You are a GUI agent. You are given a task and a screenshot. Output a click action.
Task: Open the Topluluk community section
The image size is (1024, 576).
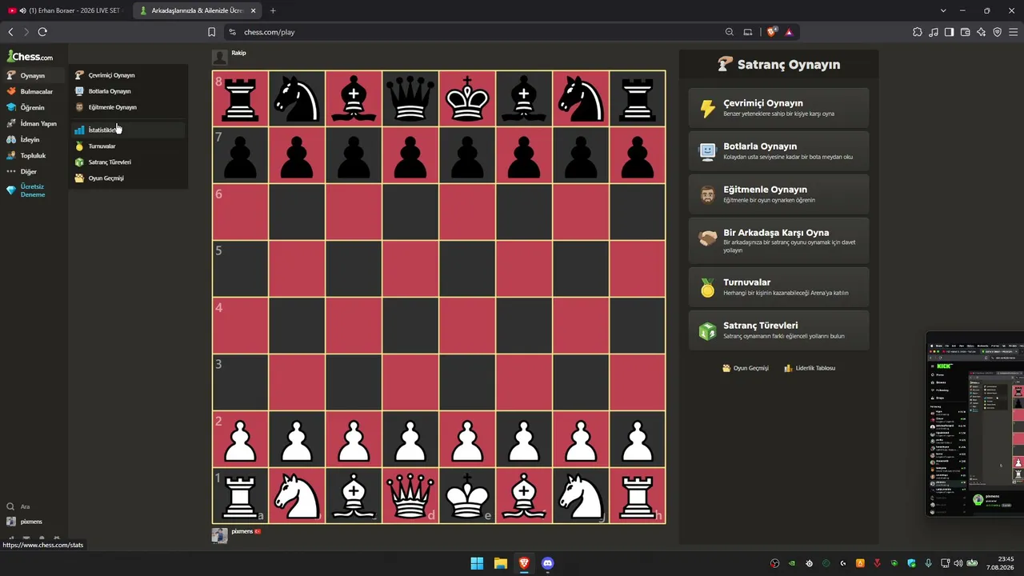34,155
